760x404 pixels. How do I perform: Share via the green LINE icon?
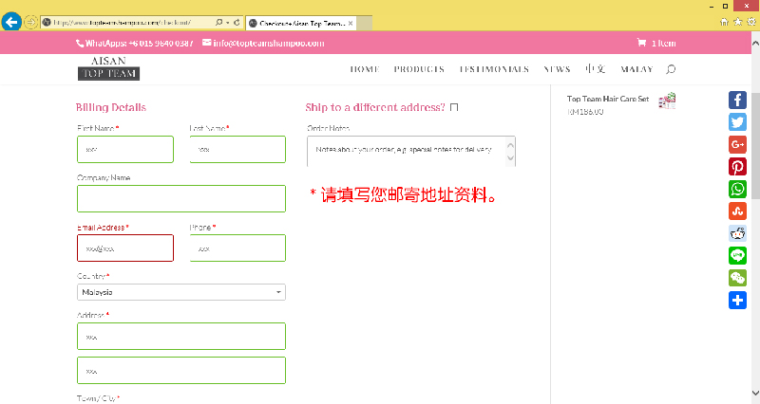click(737, 255)
